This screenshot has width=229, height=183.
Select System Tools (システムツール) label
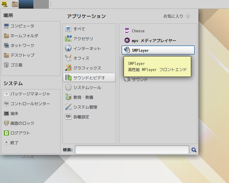point(87,88)
